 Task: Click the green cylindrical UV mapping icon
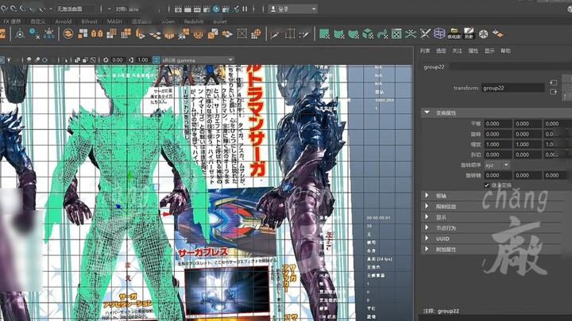(339, 34)
